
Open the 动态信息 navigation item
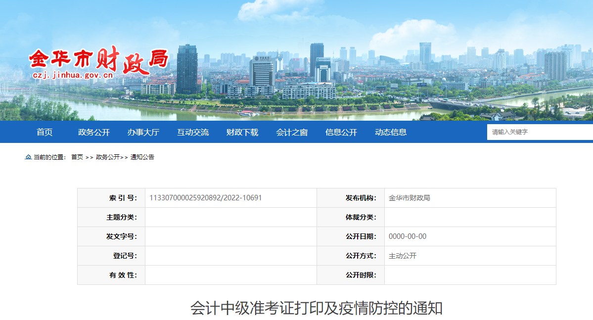[391, 132]
